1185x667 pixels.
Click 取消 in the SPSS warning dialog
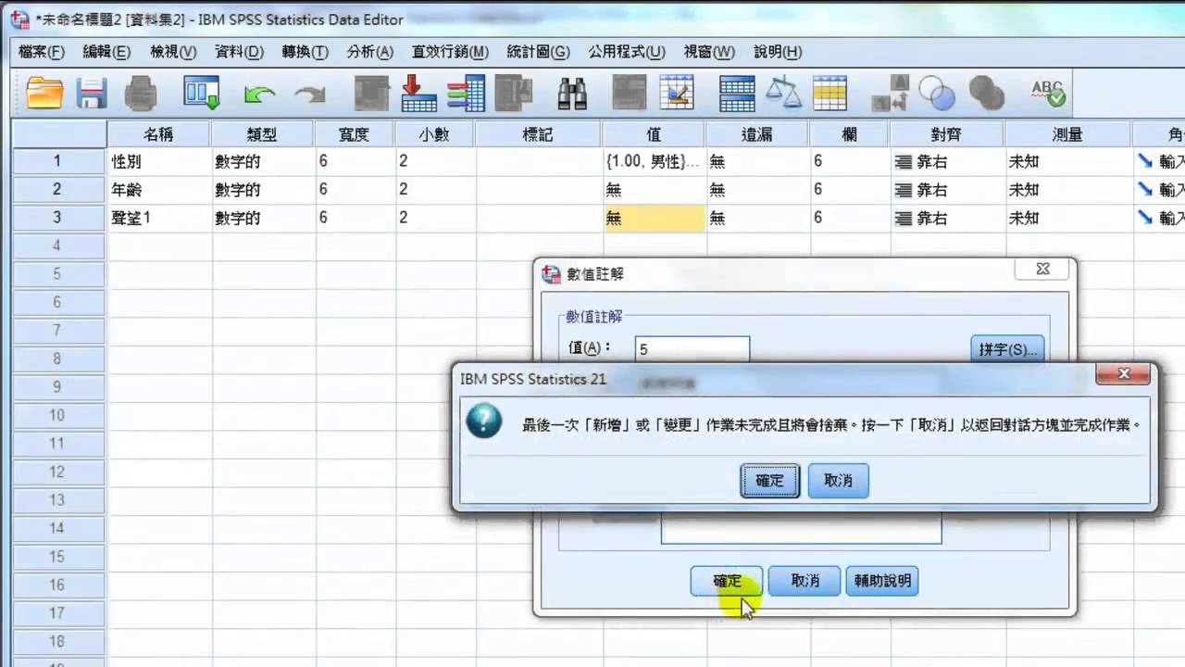(x=838, y=481)
